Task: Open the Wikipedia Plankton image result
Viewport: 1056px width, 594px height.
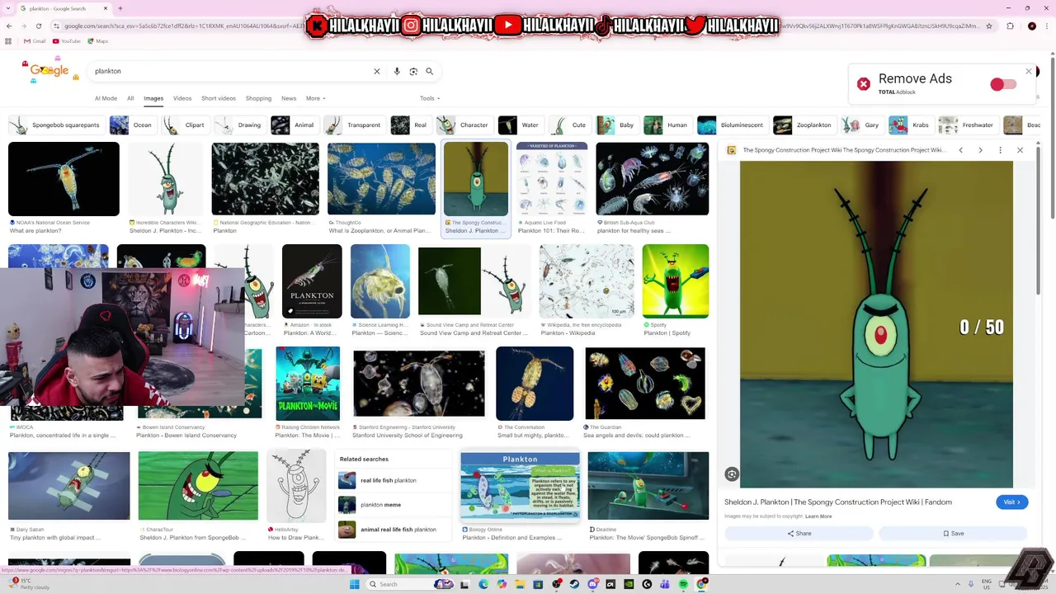Action: pos(587,281)
